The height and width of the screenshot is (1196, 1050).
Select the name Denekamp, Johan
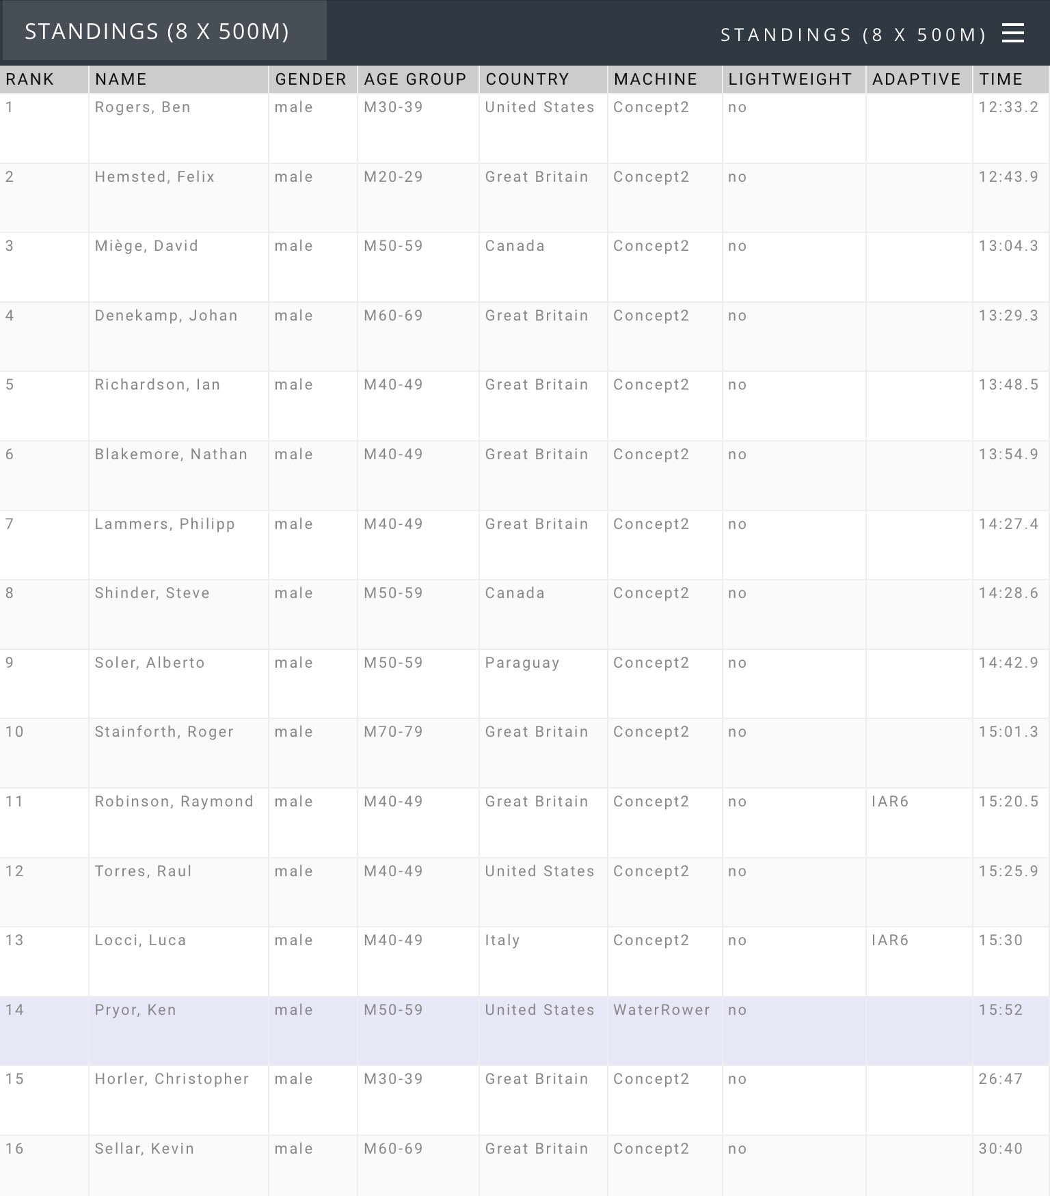(x=166, y=316)
